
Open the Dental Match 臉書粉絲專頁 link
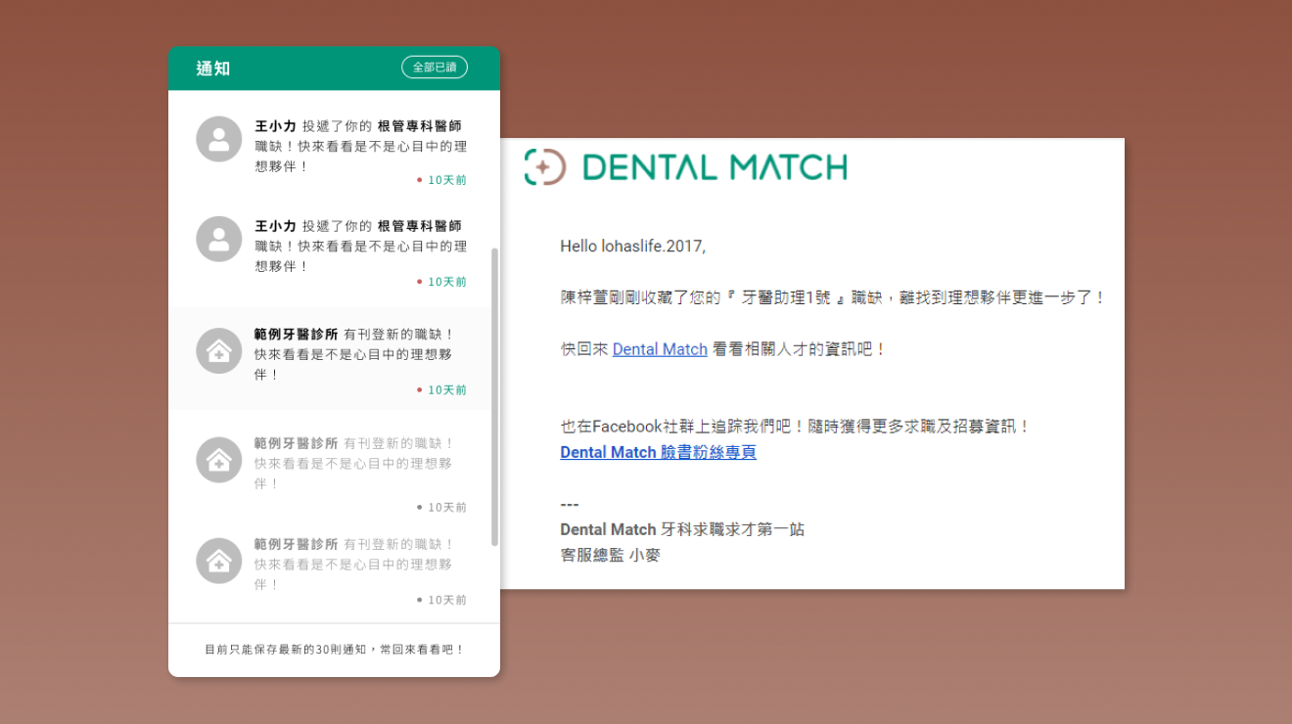click(x=658, y=452)
